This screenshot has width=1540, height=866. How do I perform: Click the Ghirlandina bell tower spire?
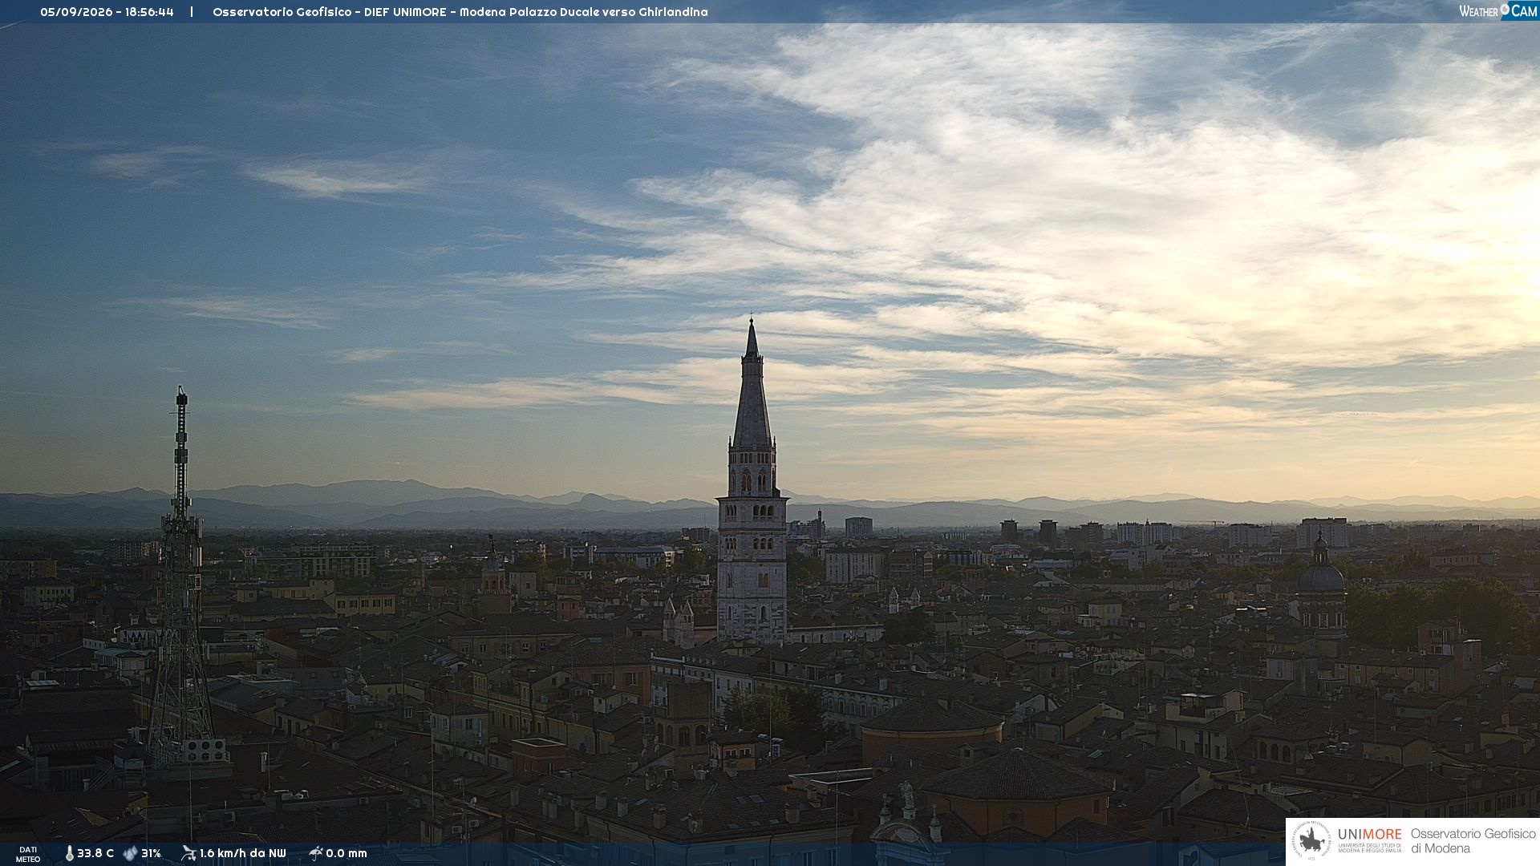[752, 385]
